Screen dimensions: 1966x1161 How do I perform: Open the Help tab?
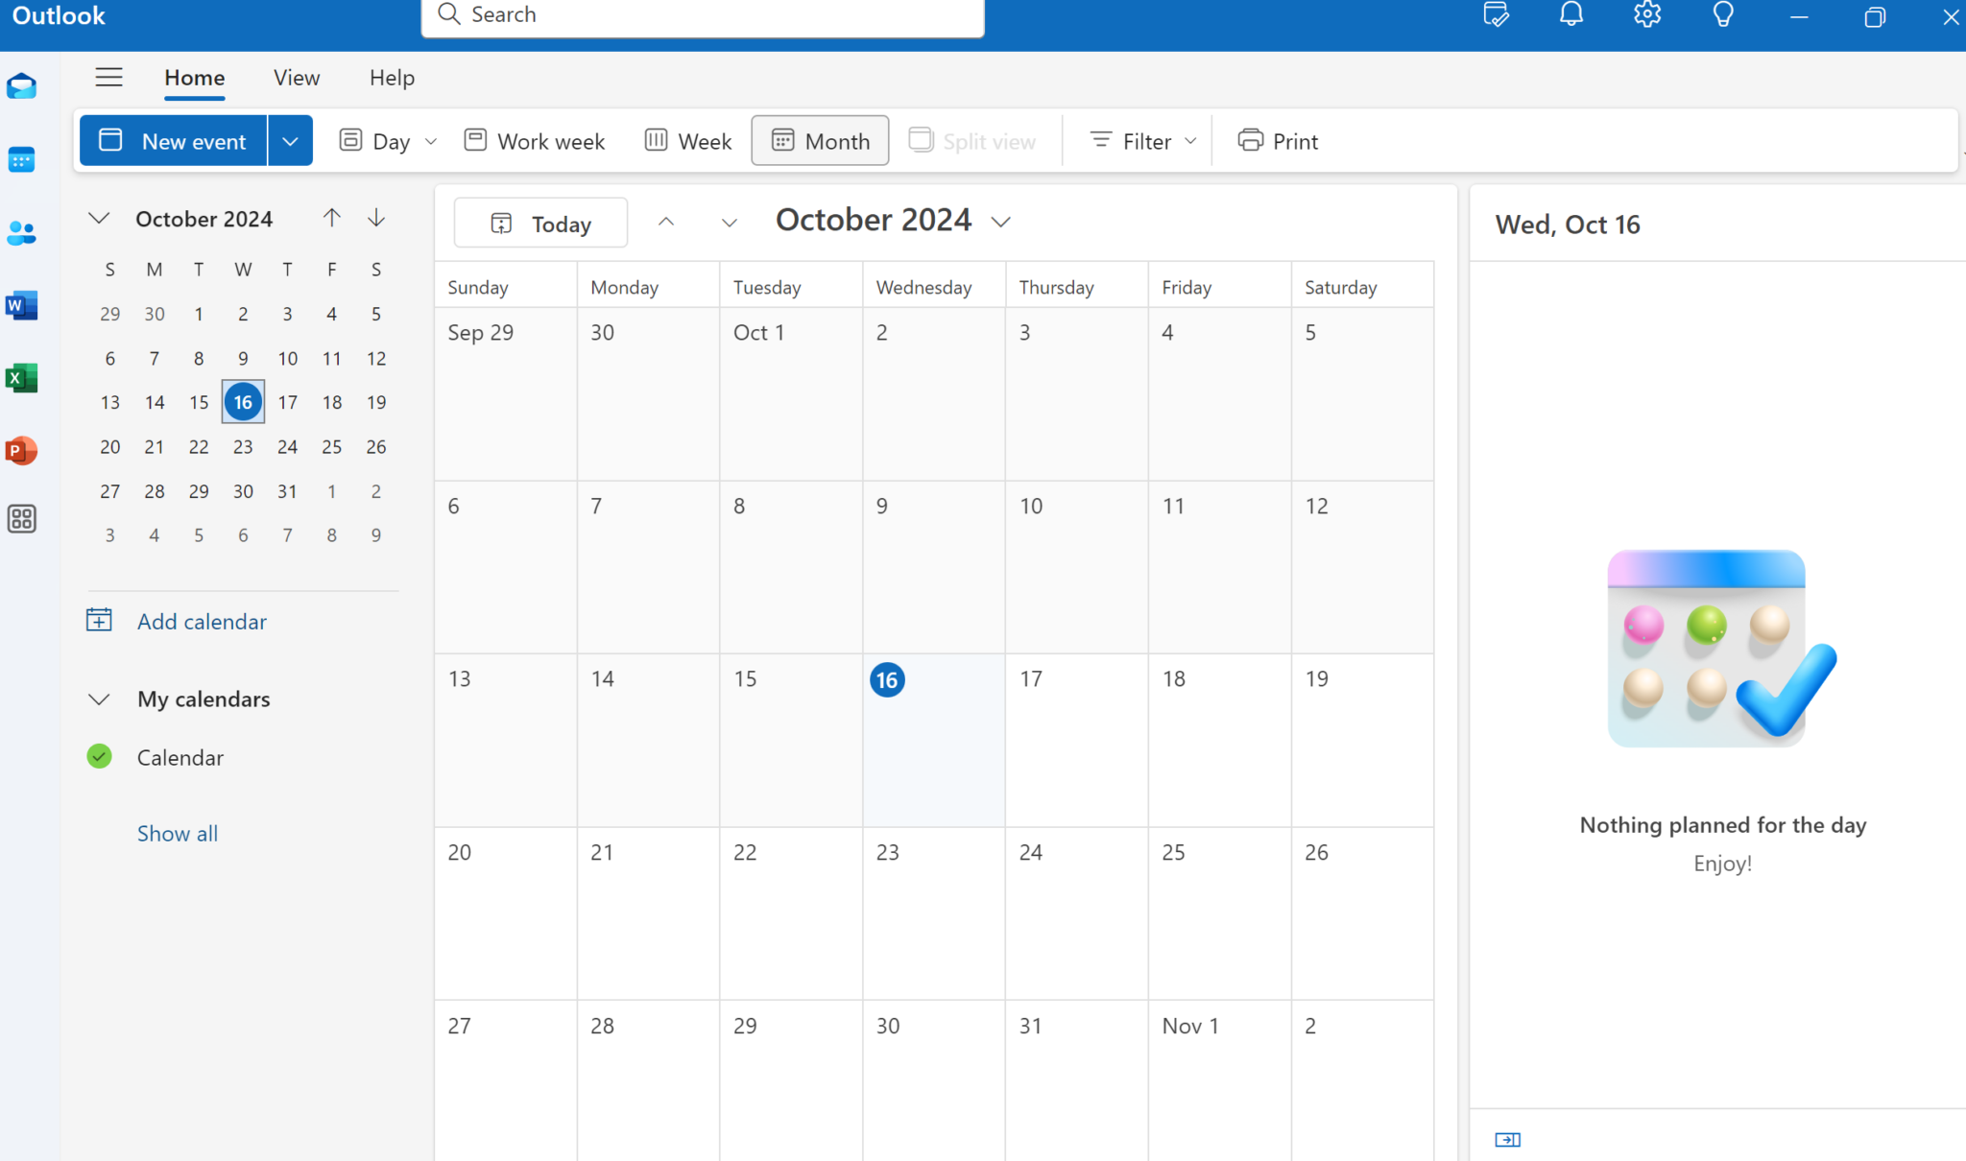392,78
